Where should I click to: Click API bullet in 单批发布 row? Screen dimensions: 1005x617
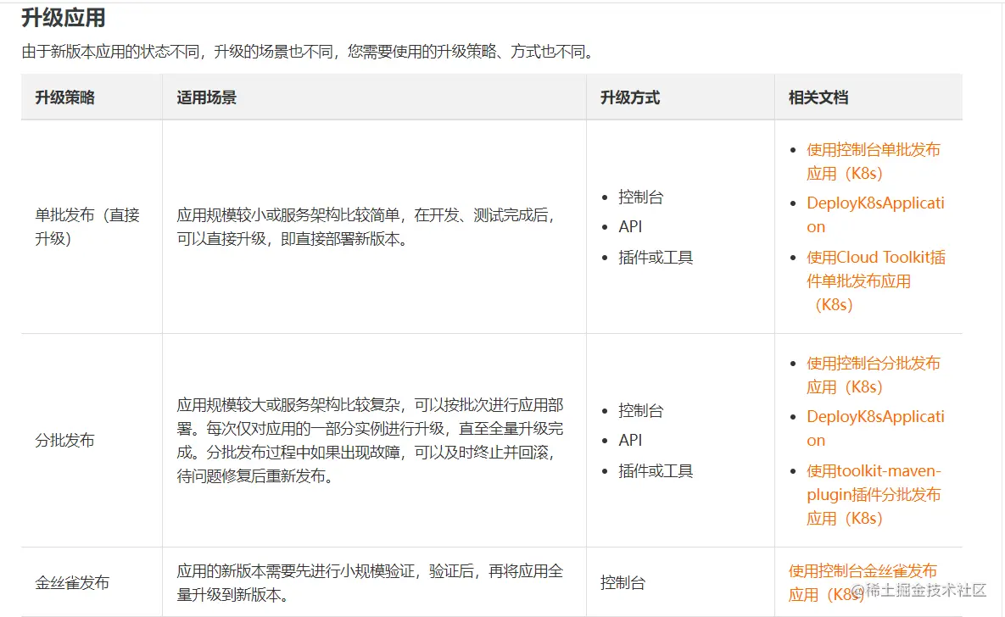[630, 226]
